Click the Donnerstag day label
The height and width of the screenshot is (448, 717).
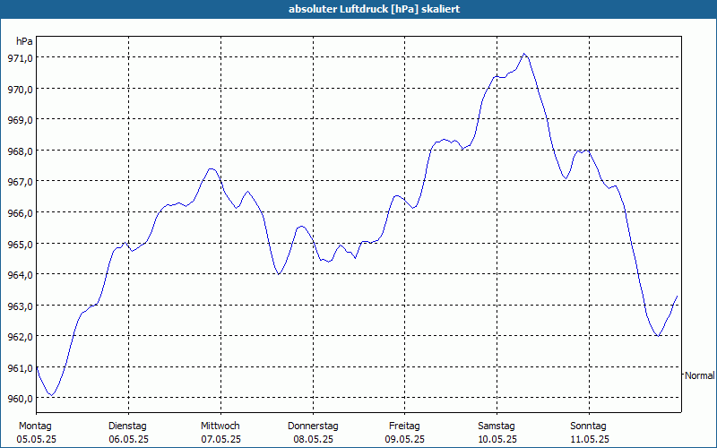click(x=313, y=426)
